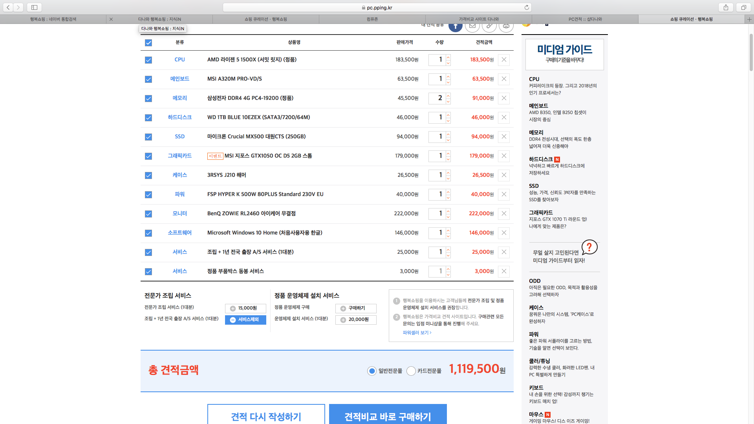Remove the MSI A320M PRO-VD/S row
Screen dimensions: 754x424
click(x=504, y=79)
